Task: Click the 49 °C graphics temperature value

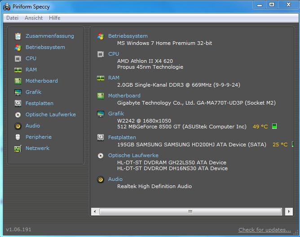Action: (260, 127)
